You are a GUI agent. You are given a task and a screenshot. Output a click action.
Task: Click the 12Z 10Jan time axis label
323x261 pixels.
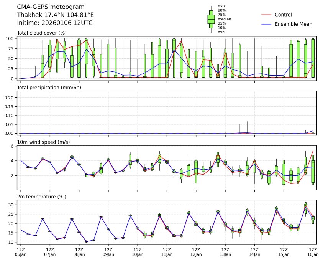coord(138,252)
